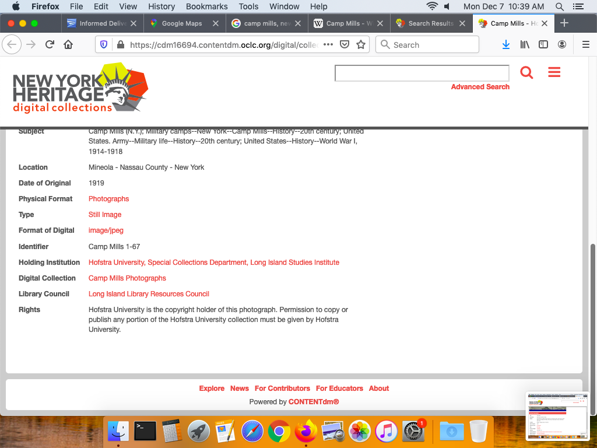Reload the current page
597x448 pixels.
[50, 45]
